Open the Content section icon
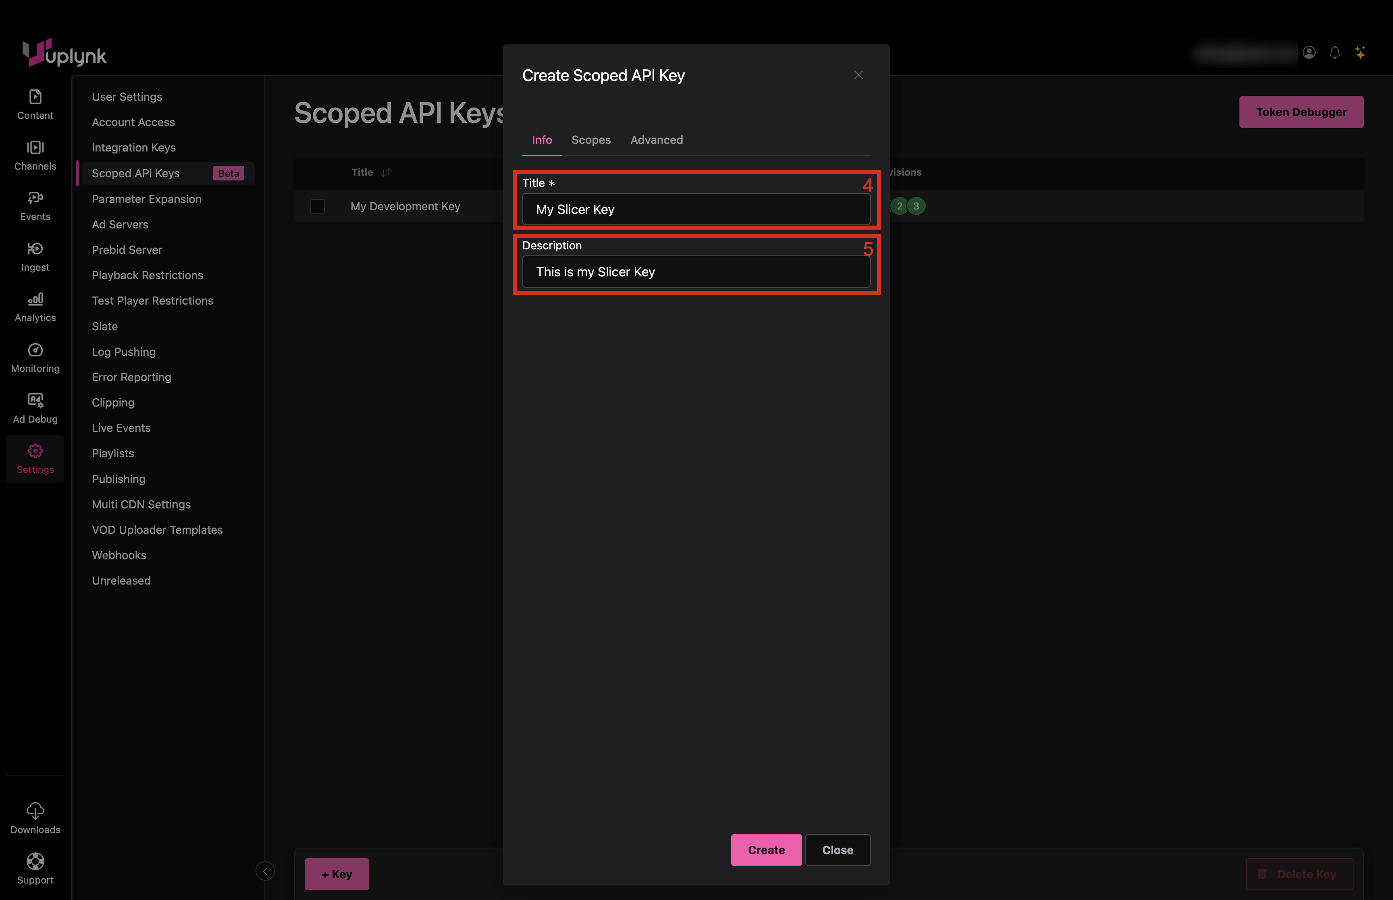The width and height of the screenshot is (1393, 900). [x=35, y=97]
